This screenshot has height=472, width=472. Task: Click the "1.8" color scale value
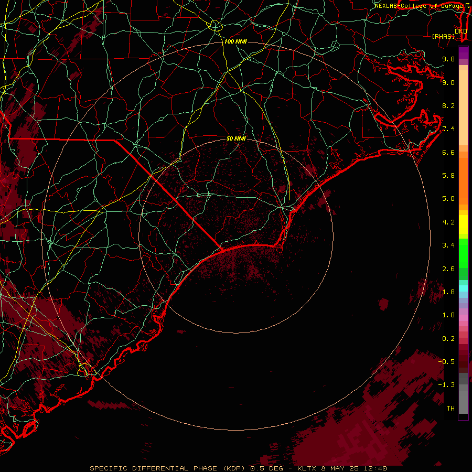tap(448, 292)
